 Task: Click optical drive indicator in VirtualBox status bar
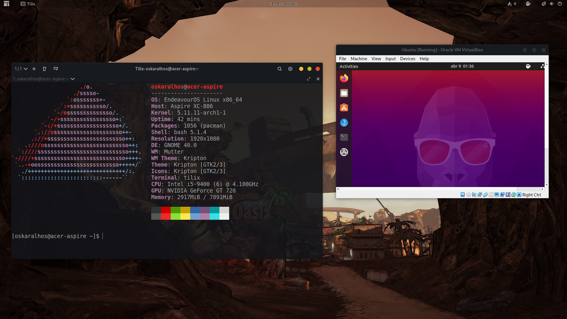[x=468, y=195]
